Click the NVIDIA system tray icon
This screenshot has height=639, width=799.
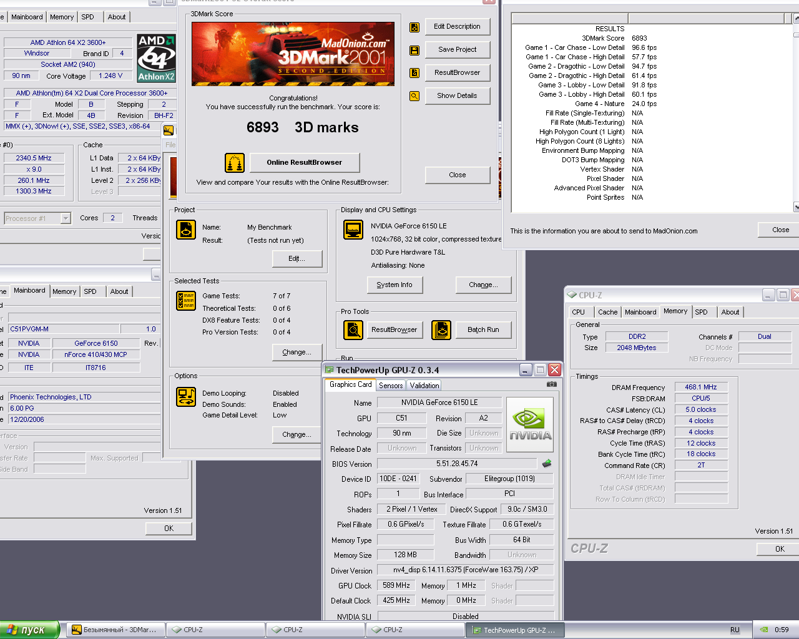[x=763, y=630]
